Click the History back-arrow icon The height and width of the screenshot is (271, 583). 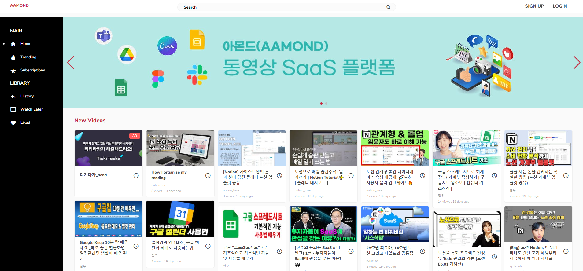pyautogui.click(x=13, y=97)
